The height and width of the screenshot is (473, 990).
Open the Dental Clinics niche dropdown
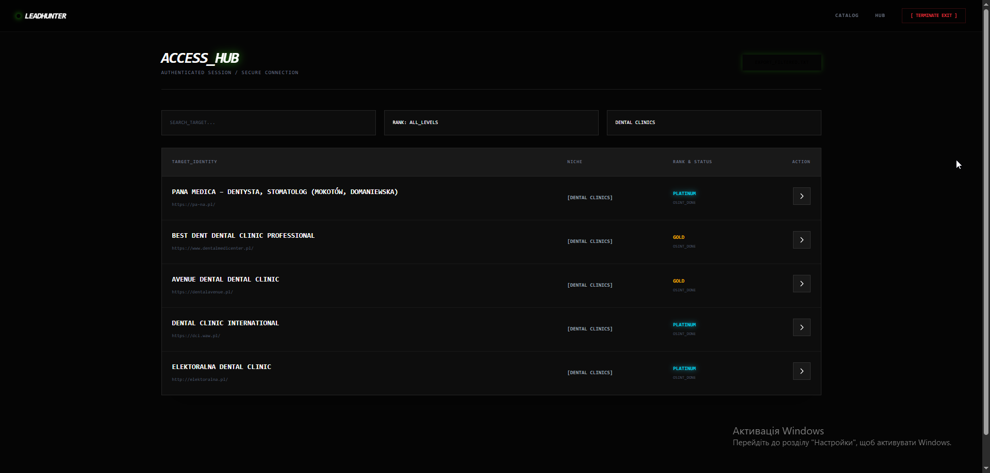click(x=714, y=122)
